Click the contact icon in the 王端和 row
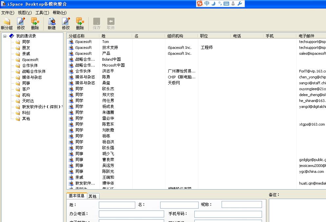The image size is (326, 222). (x=71, y=177)
